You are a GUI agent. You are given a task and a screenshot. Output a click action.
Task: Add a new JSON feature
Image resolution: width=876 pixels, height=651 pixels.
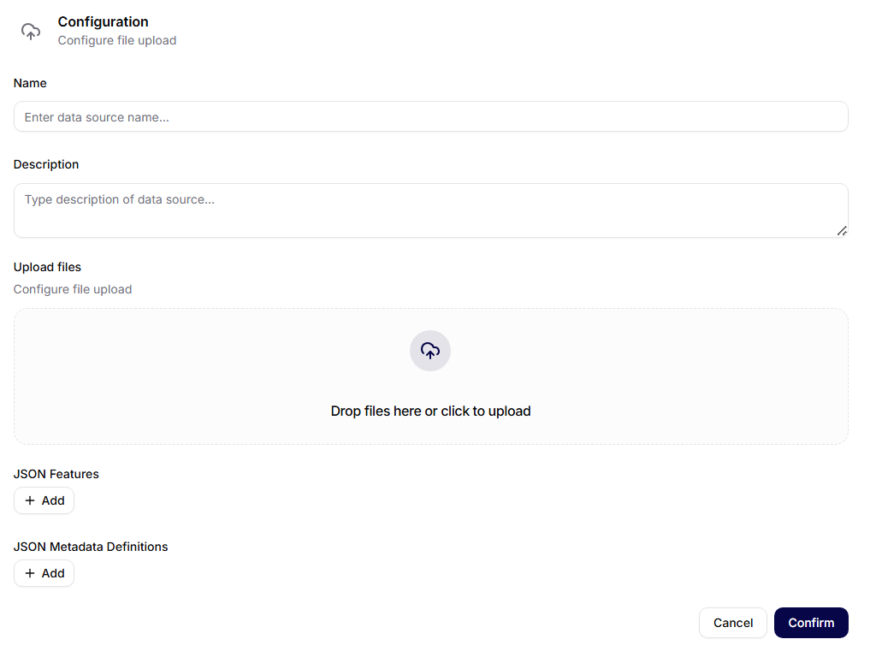point(44,500)
